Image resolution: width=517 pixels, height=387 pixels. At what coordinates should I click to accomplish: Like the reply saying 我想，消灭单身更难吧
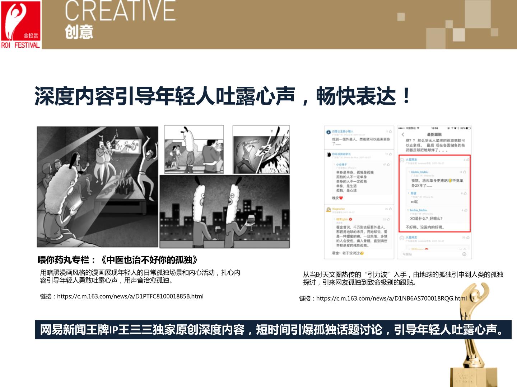465,172
